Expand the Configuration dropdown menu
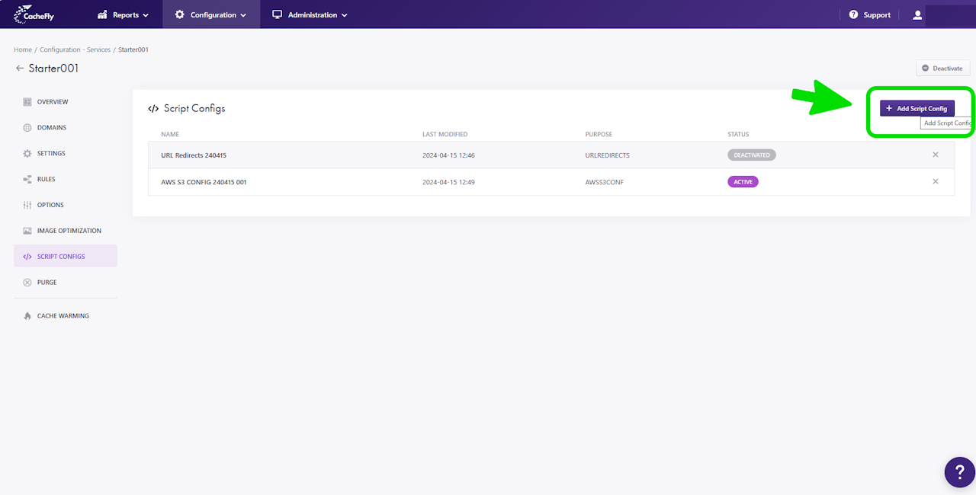 click(211, 14)
